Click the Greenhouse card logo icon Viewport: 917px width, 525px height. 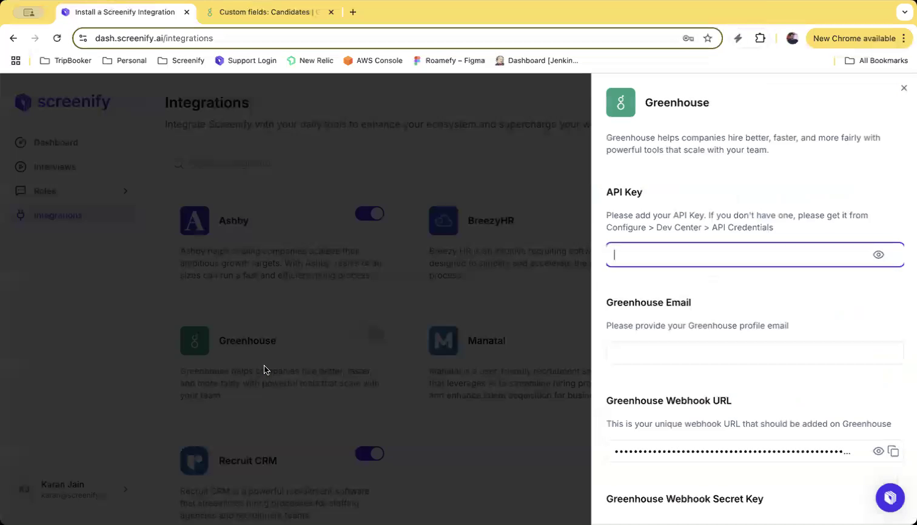pyautogui.click(x=195, y=341)
